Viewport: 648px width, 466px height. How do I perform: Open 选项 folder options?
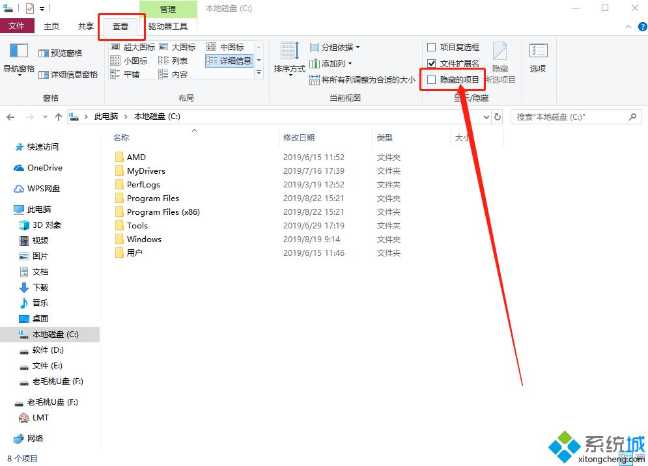pyautogui.click(x=538, y=59)
